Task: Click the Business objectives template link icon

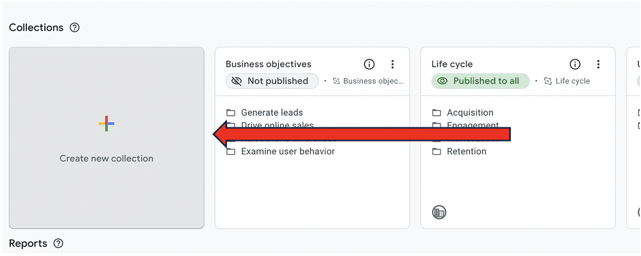Action: tap(337, 81)
